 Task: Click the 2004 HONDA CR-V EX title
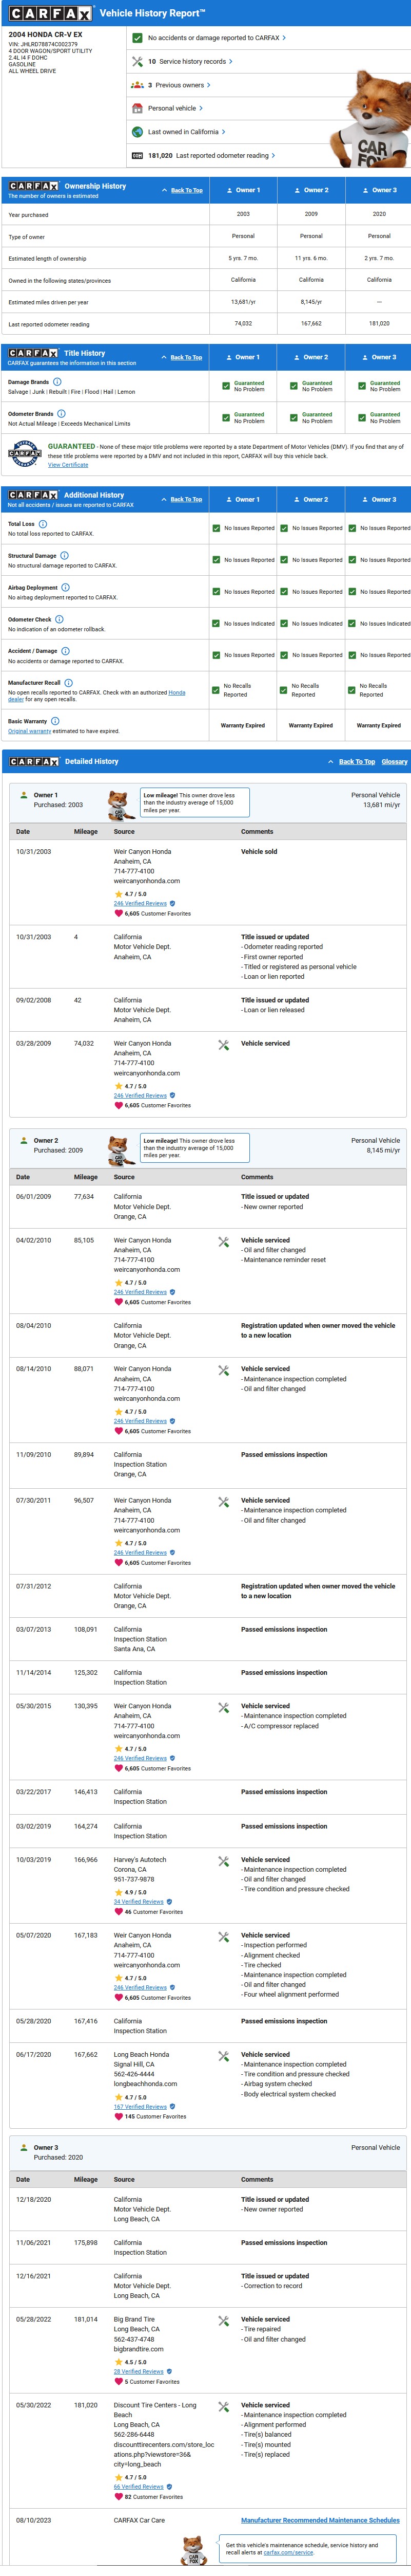46,34
